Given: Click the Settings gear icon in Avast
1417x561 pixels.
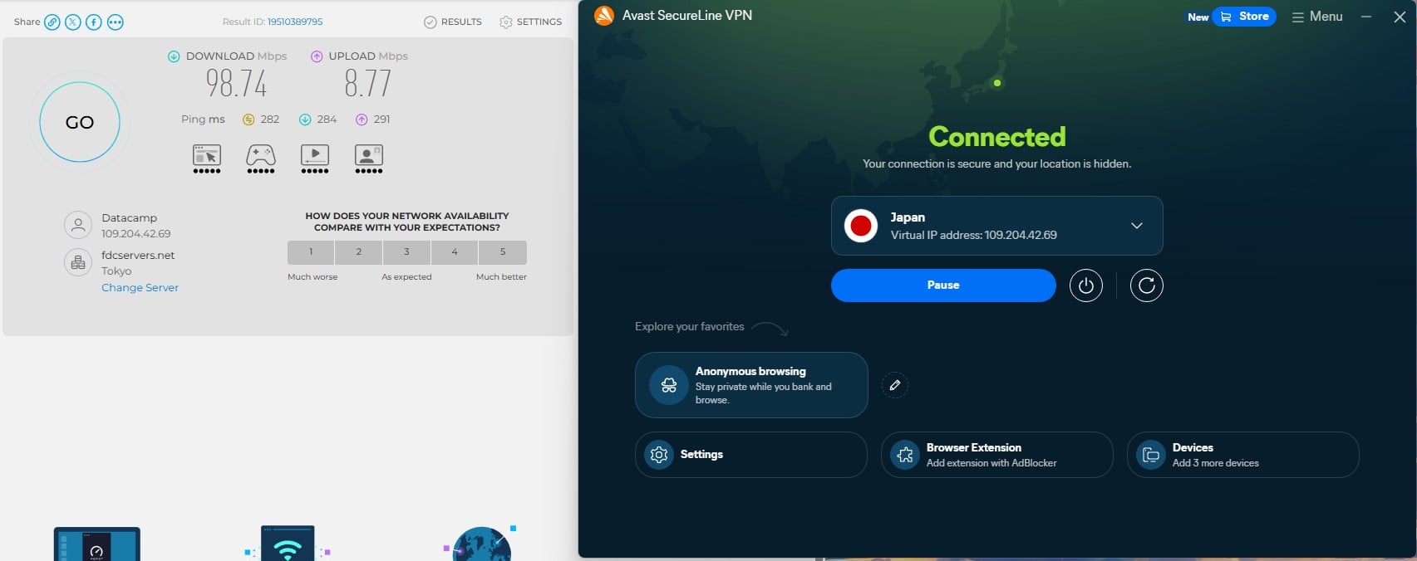Looking at the screenshot, I should (659, 455).
